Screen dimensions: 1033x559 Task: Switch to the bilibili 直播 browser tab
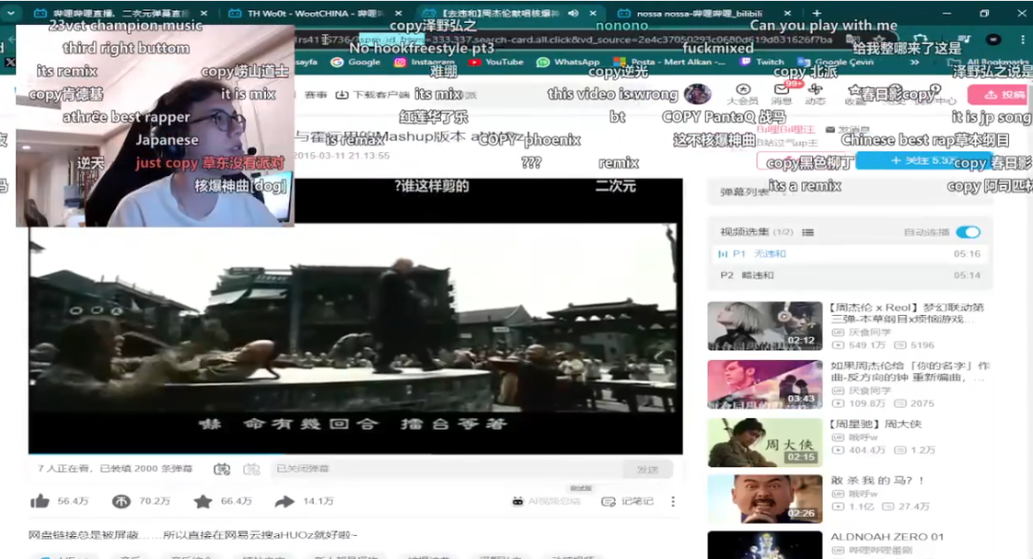(x=121, y=13)
